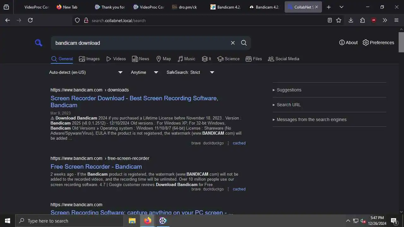This screenshot has width=404, height=227.
Task: Submit search with the magnifier button
Action: tap(244, 43)
